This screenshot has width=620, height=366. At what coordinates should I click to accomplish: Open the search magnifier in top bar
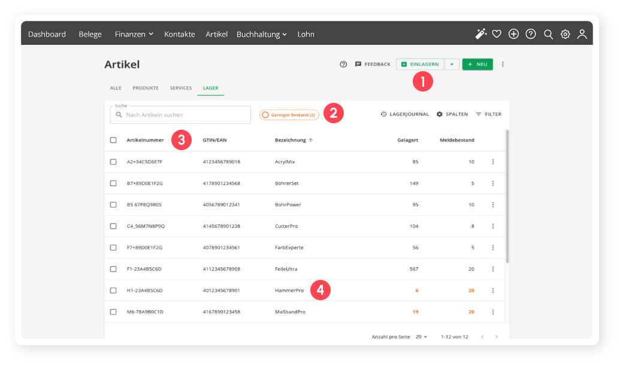(x=548, y=34)
